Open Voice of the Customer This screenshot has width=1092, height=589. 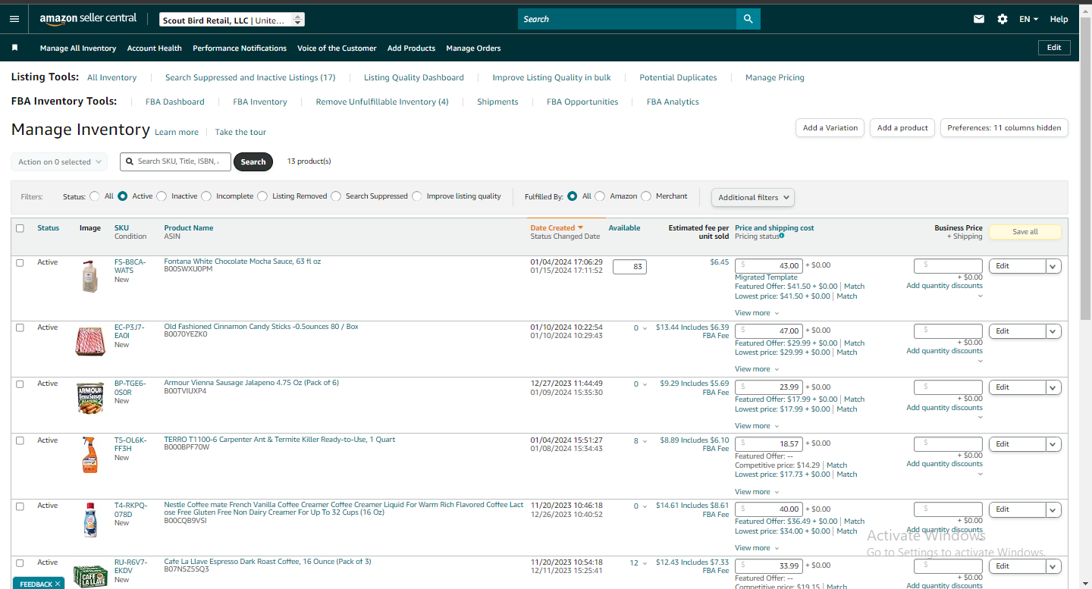(x=337, y=48)
